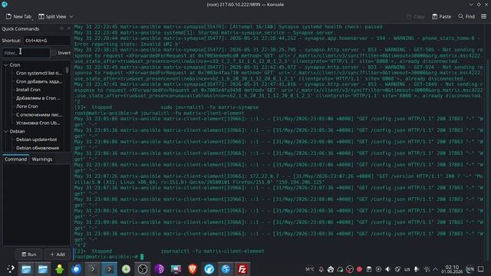Open the second file manager taskbar icon
The height and width of the screenshot is (276, 491).
click(43, 269)
